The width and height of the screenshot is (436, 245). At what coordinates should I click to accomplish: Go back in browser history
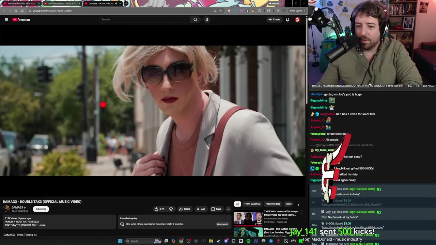[4, 11]
